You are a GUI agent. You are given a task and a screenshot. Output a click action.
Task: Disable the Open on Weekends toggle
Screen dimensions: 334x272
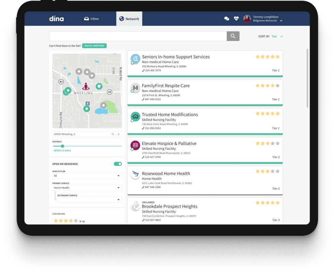117,164
